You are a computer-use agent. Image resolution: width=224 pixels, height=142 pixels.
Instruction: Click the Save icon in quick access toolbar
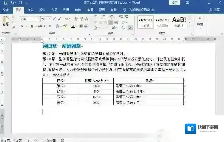[x=5, y=2]
